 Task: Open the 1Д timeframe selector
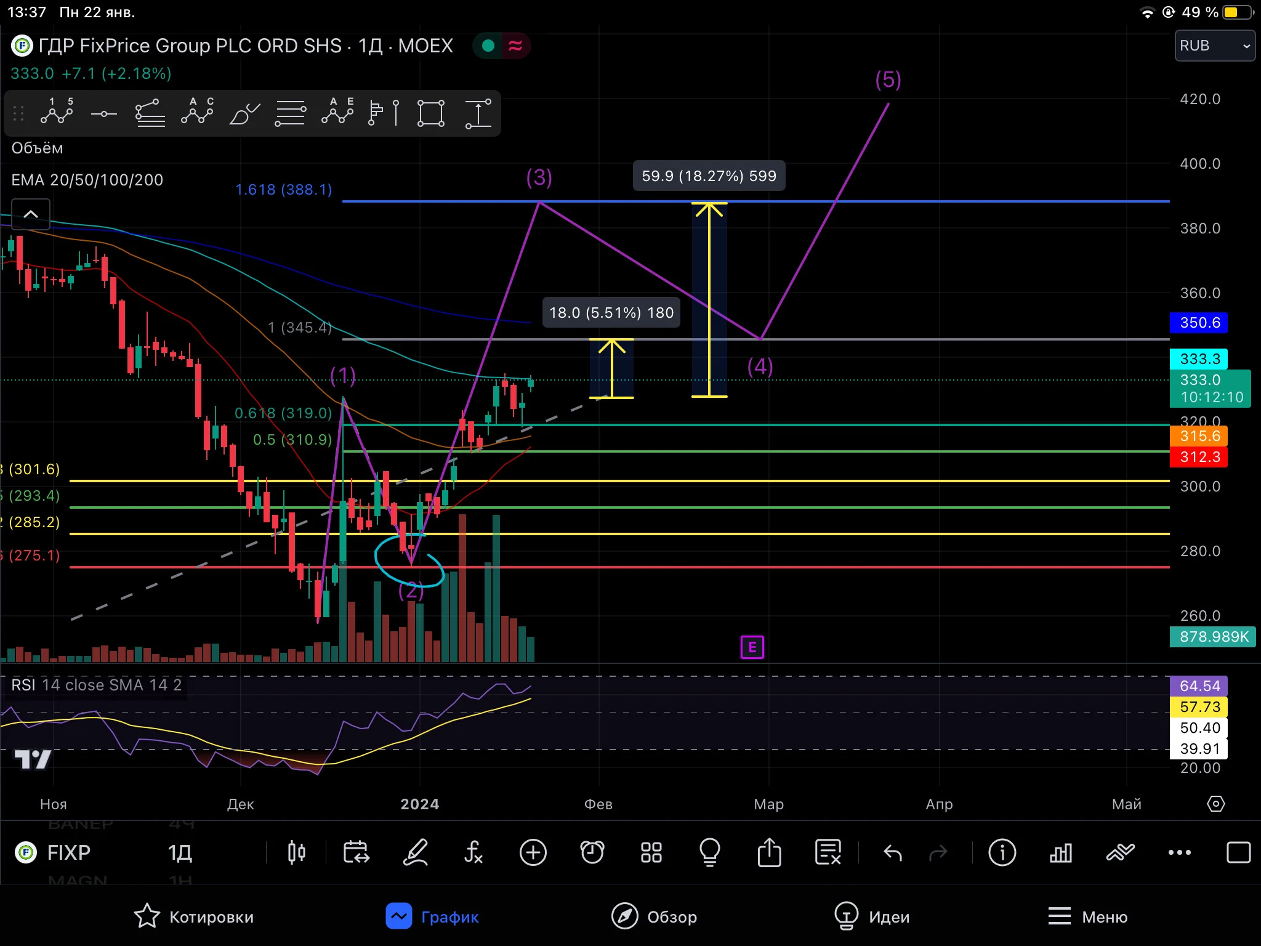click(x=180, y=853)
